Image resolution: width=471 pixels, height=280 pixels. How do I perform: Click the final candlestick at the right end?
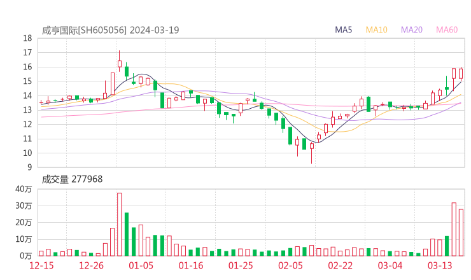click(461, 74)
